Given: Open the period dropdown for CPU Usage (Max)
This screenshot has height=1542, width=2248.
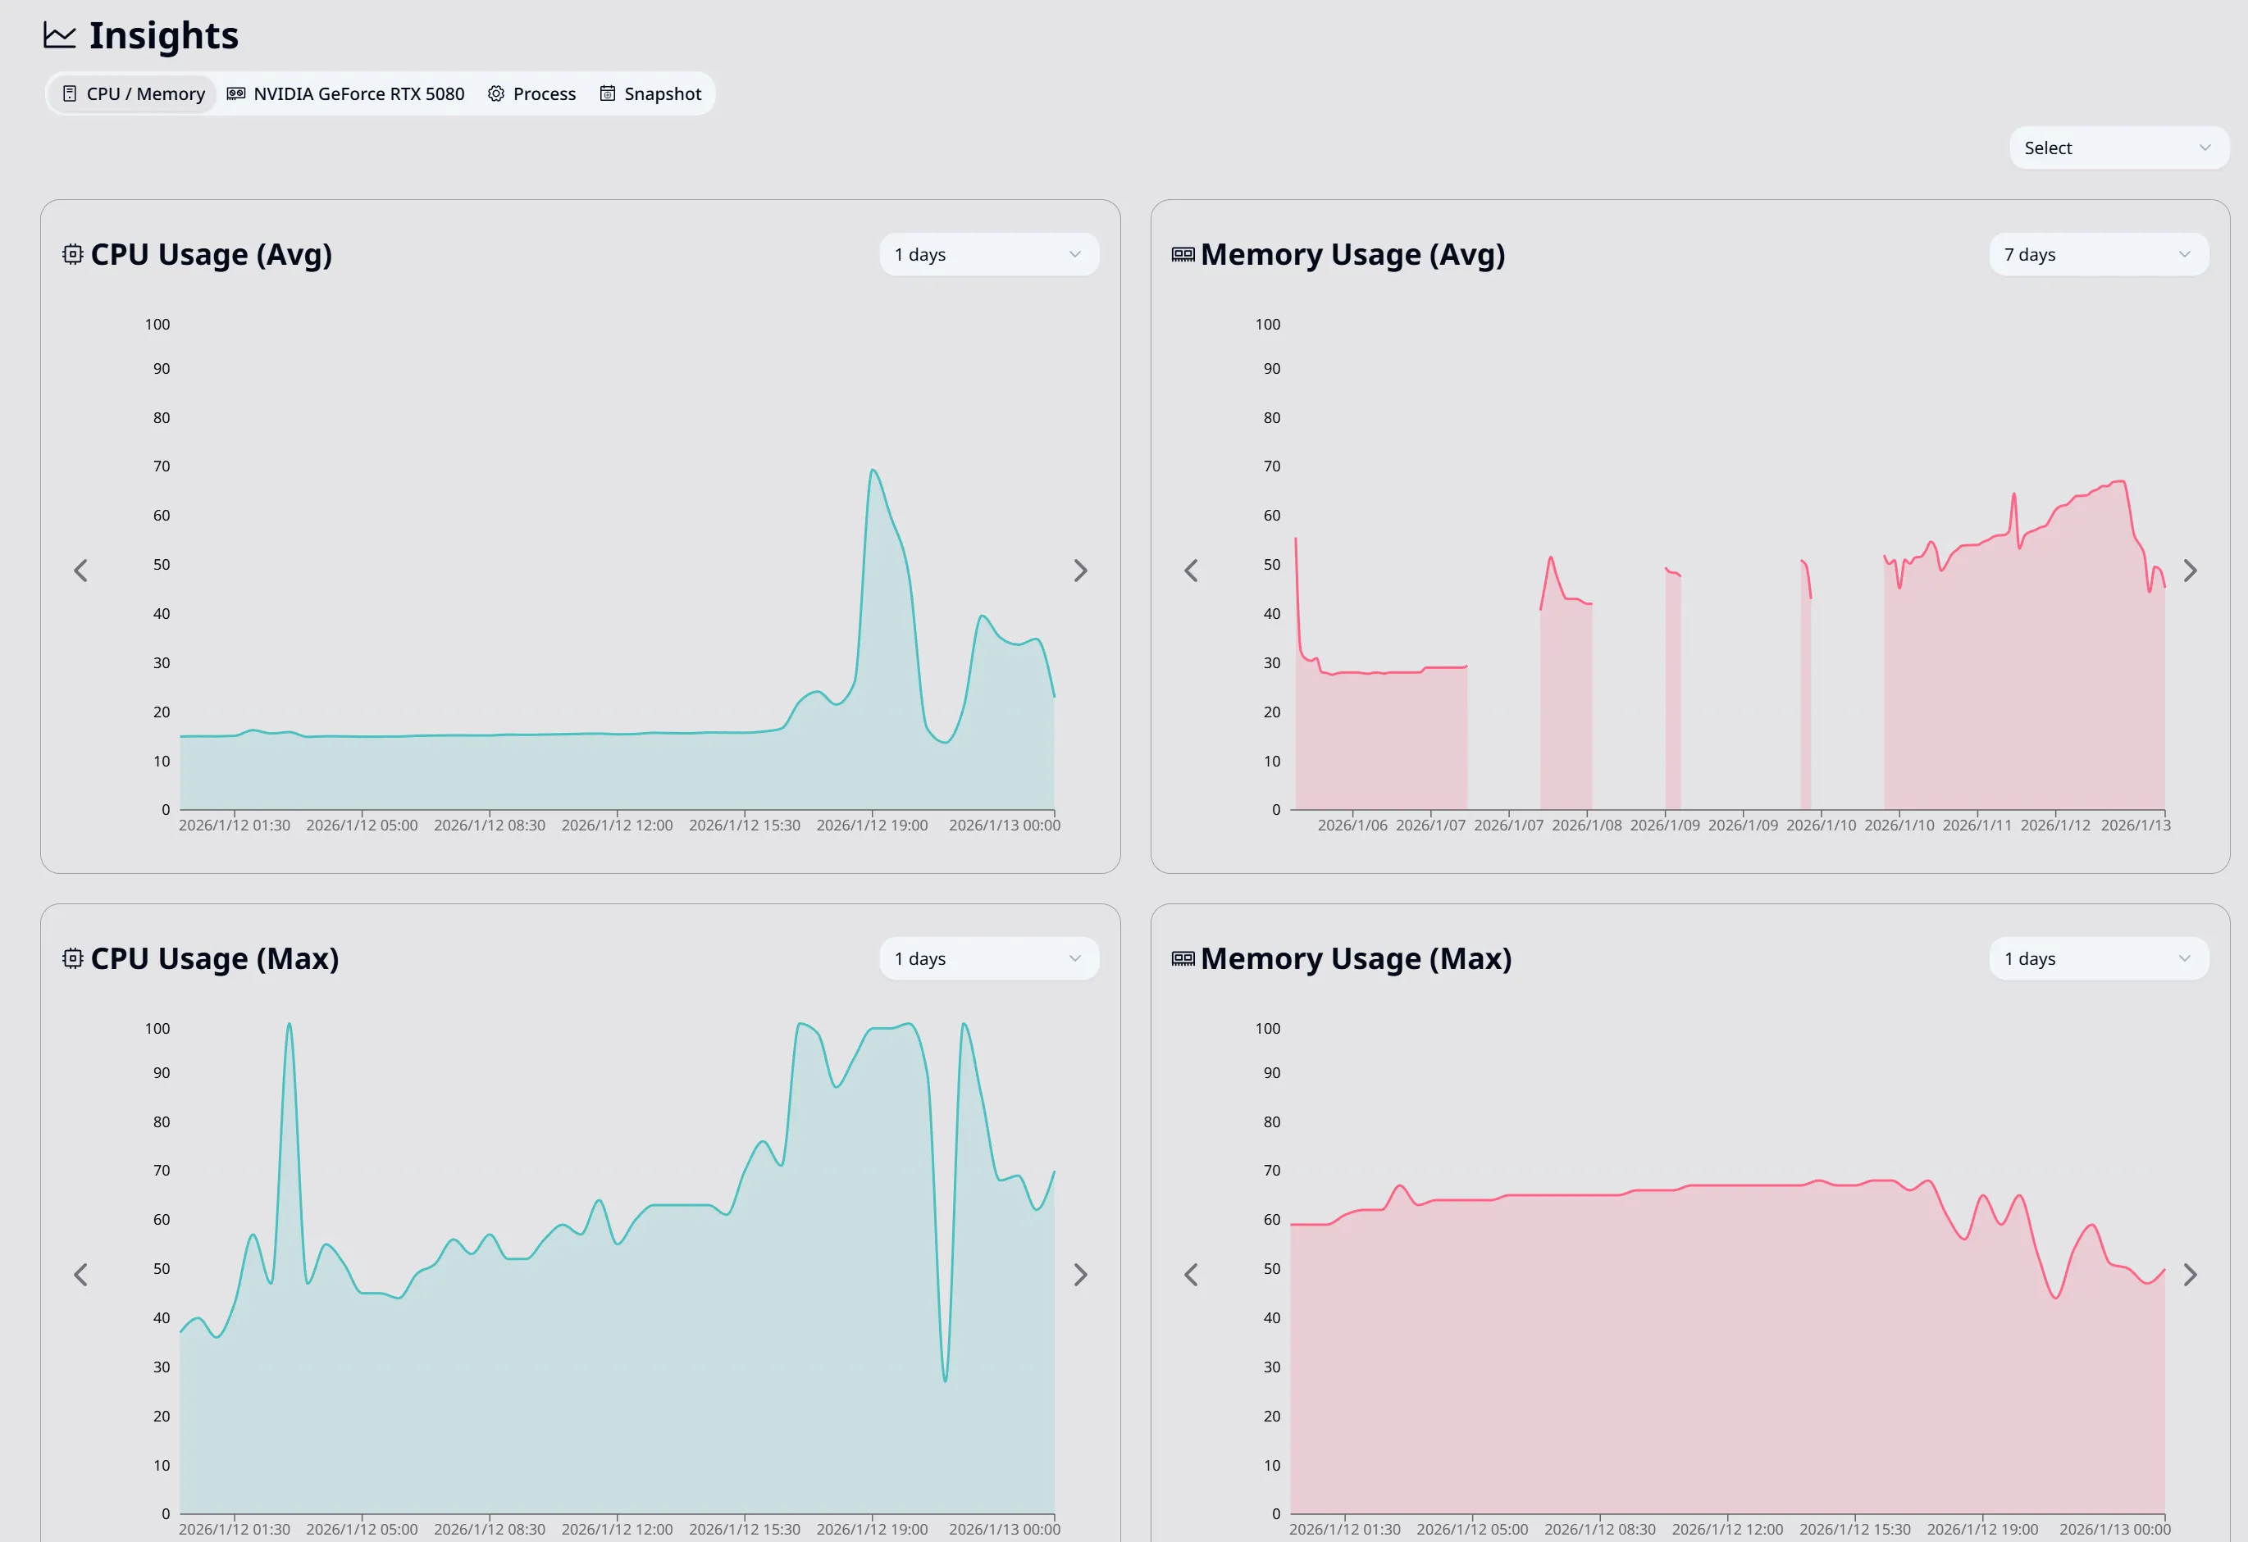Looking at the screenshot, I should tap(988, 958).
